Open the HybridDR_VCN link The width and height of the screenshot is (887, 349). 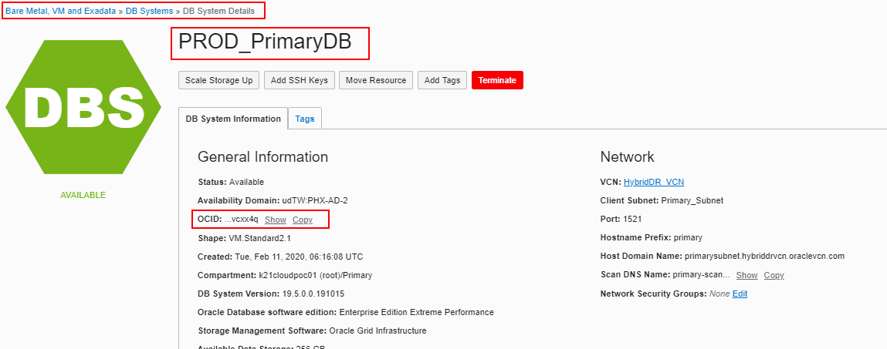[653, 182]
